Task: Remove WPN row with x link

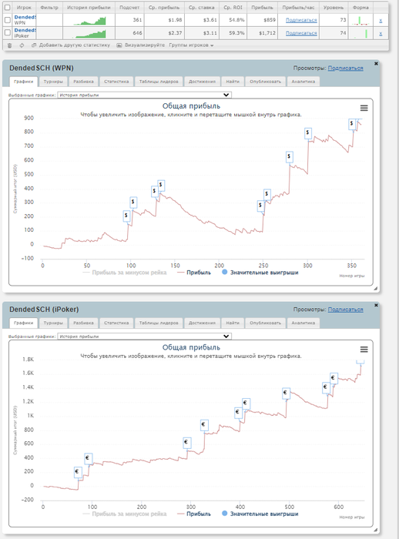Action: (x=381, y=21)
